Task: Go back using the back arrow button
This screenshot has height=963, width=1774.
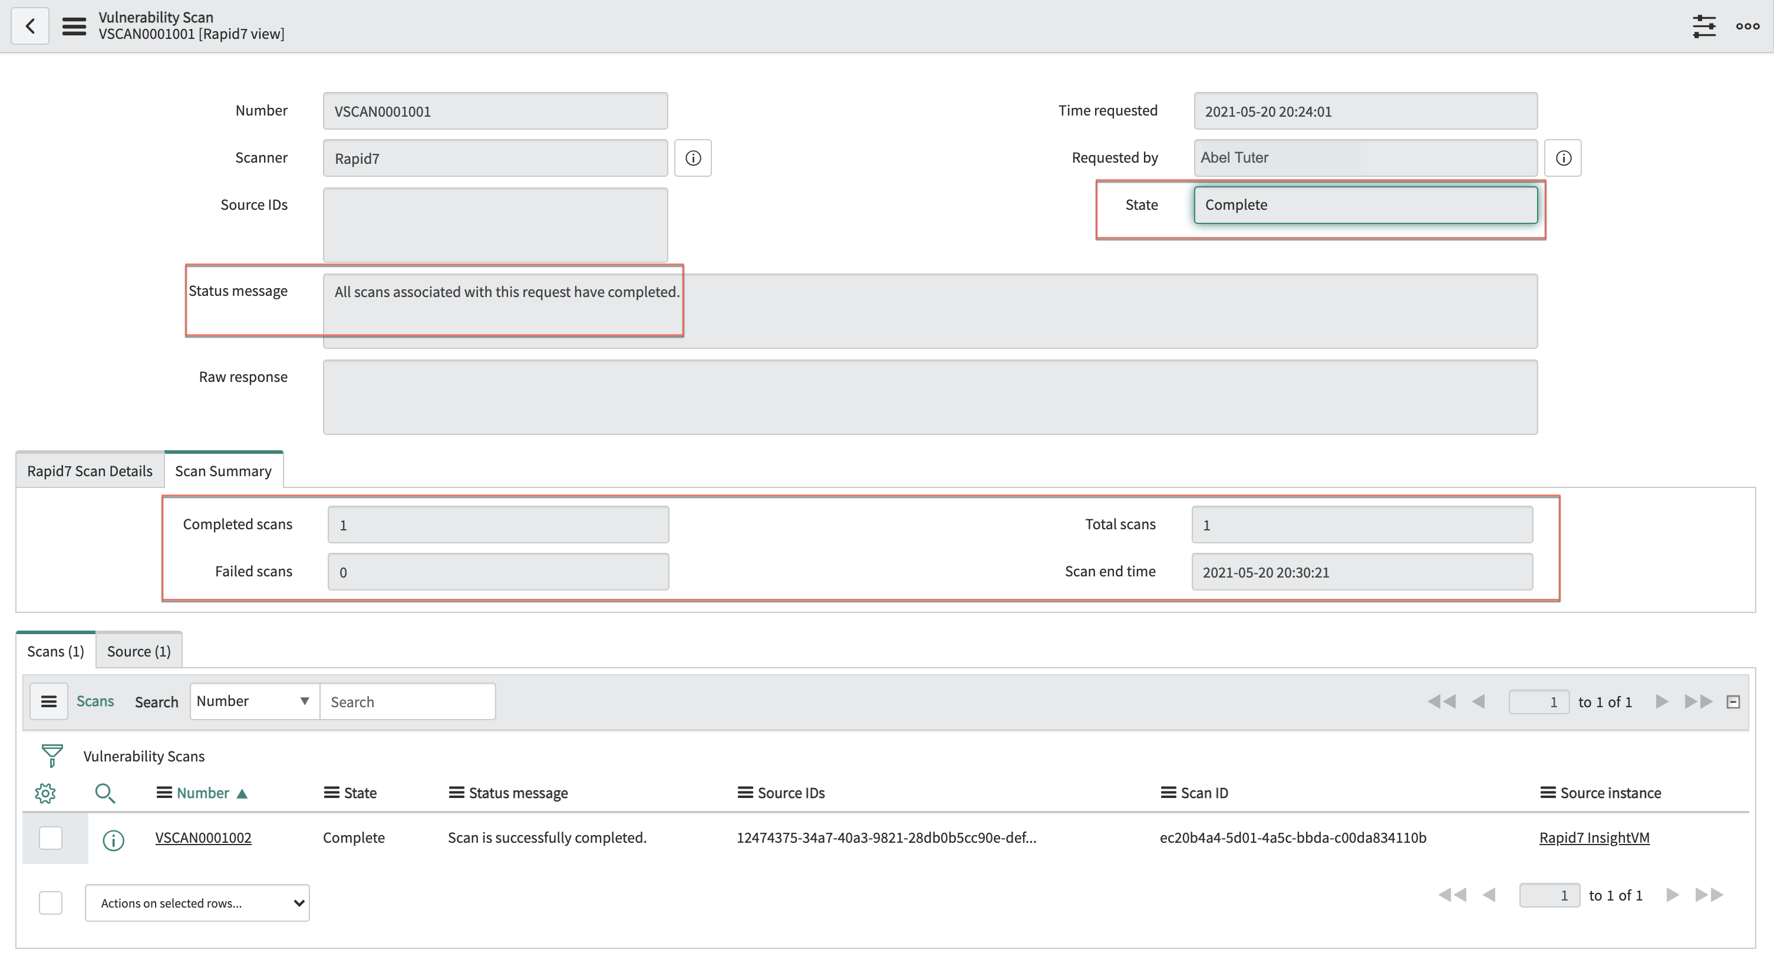Action: (30, 26)
